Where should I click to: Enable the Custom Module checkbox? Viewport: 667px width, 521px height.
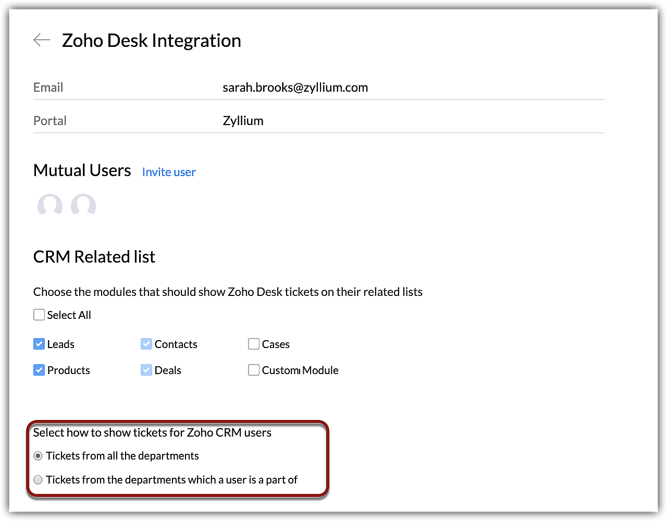pos(254,370)
